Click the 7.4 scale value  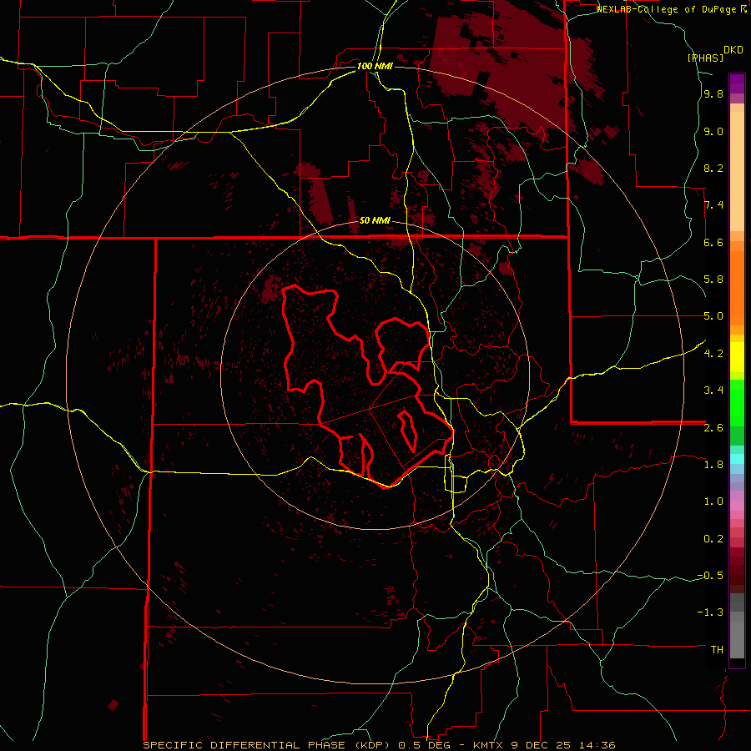click(x=713, y=205)
